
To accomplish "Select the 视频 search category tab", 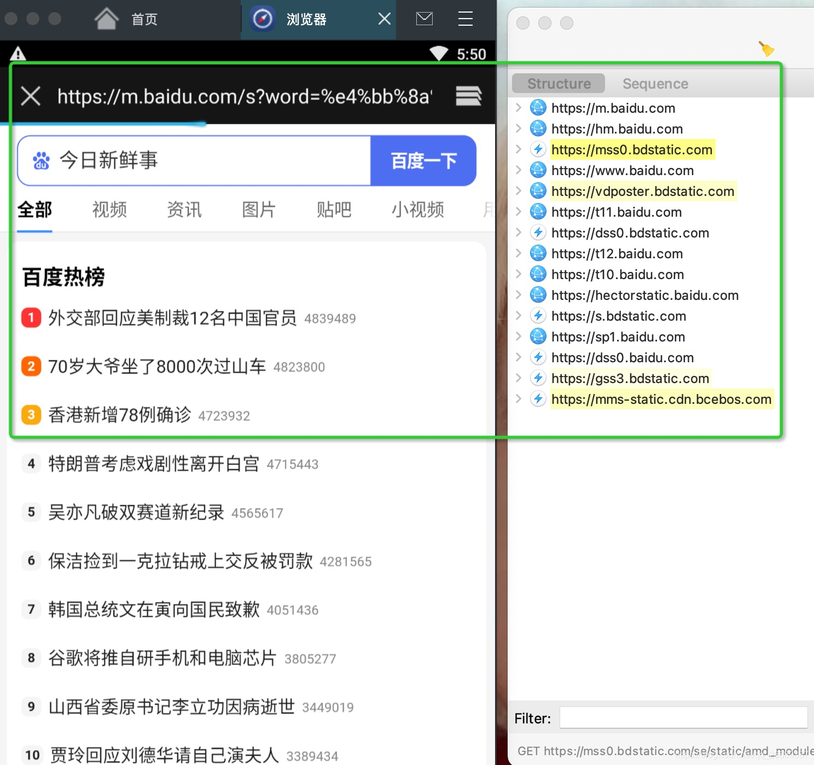I will (x=109, y=210).
